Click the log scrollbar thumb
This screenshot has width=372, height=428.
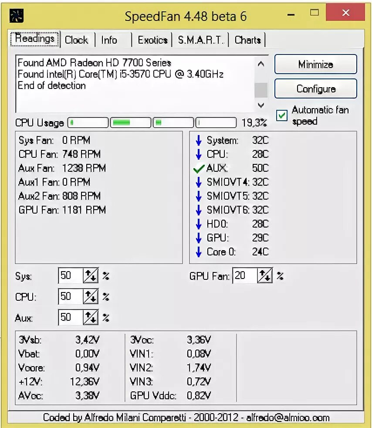pyautogui.click(x=261, y=90)
